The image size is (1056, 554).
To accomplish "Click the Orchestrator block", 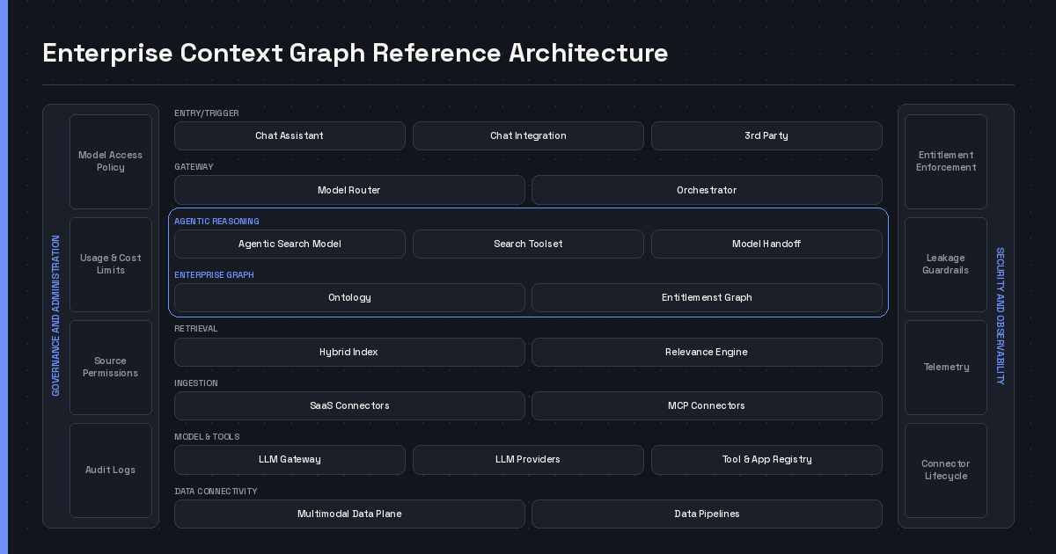I will pos(707,190).
